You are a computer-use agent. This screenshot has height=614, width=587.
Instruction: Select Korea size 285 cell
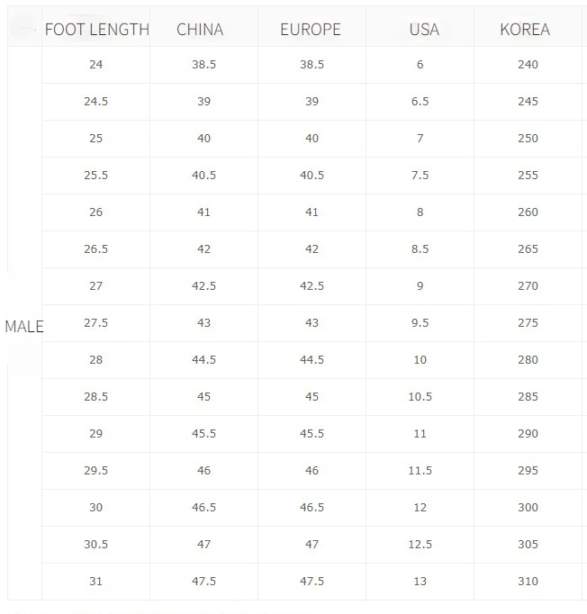(528, 397)
